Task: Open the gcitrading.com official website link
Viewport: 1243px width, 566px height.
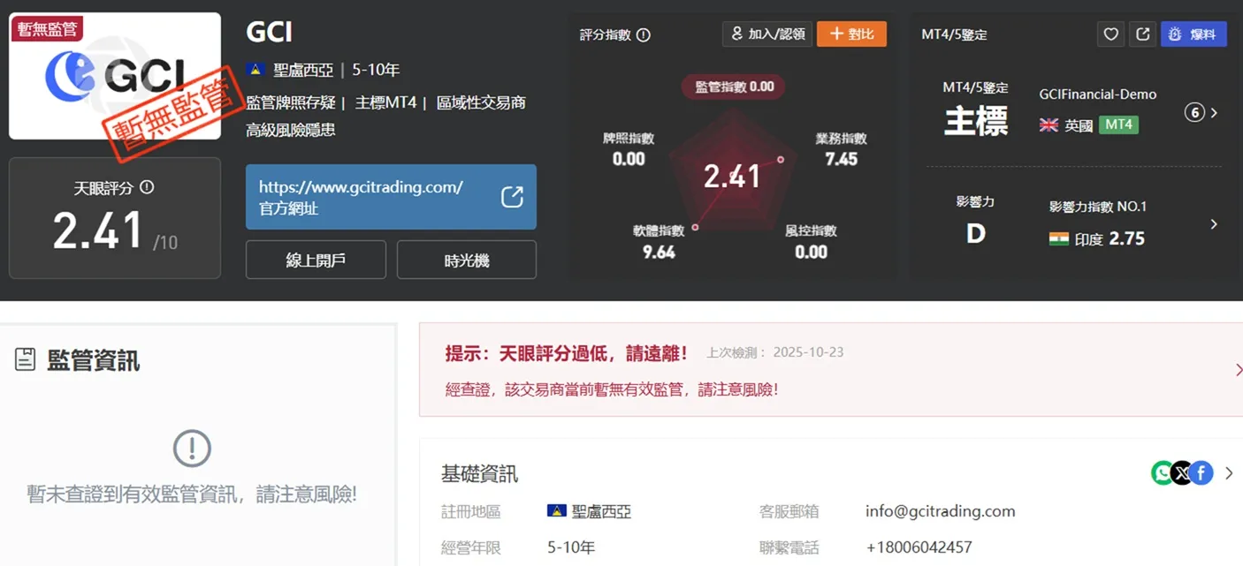Action: click(x=391, y=197)
